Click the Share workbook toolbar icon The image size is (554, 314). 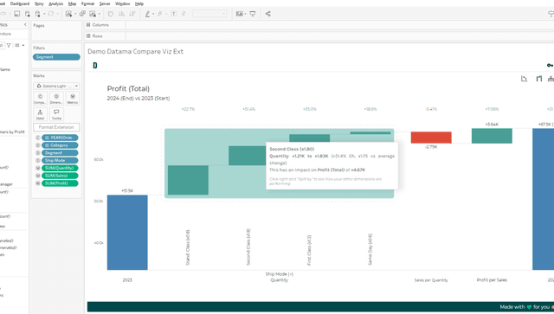[x=267, y=14]
